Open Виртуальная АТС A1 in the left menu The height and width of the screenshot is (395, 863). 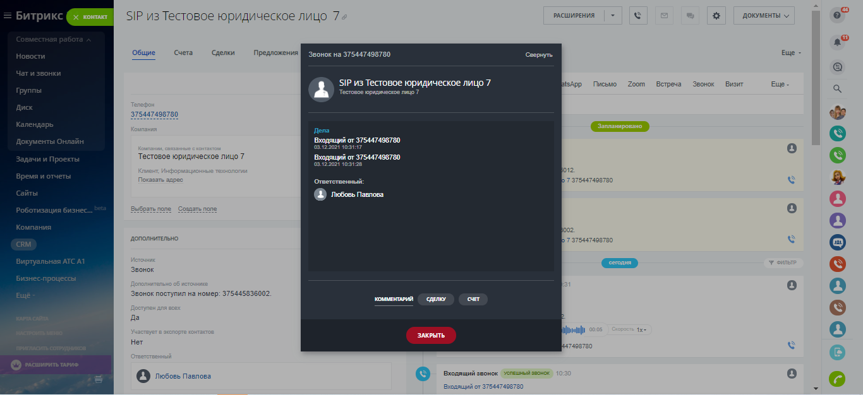51,261
